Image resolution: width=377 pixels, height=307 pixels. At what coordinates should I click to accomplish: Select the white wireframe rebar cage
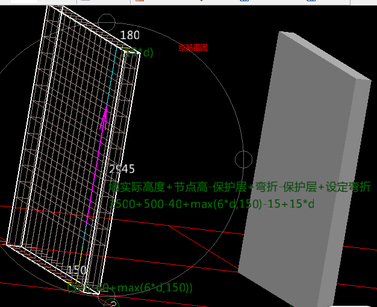click(x=73, y=149)
